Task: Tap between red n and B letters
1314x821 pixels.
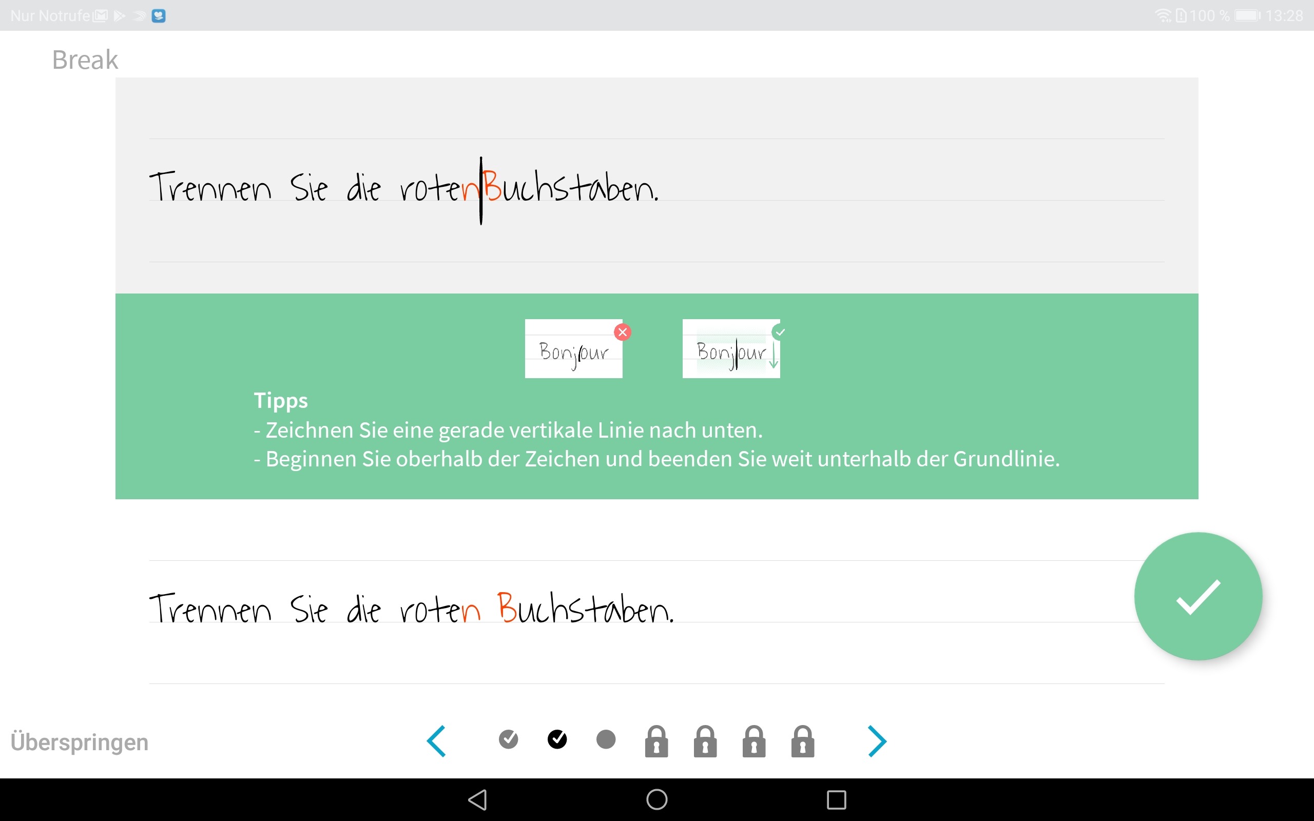Action: pyautogui.click(x=489, y=608)
